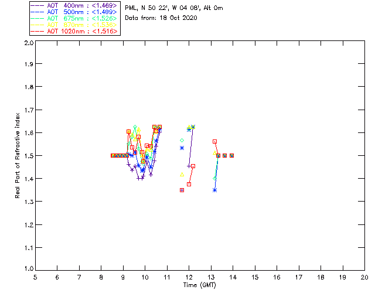Select the AOT 675nm legend entry
Screen dimensions: 375x300
74,18
